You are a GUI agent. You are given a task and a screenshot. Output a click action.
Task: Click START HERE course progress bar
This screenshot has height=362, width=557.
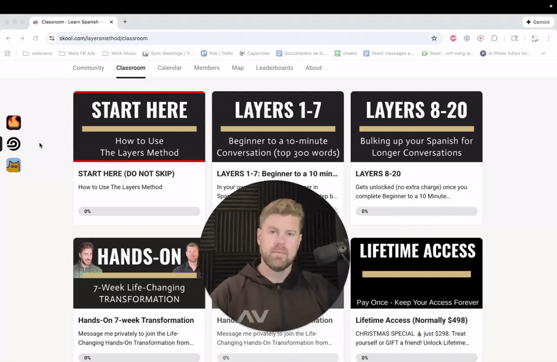click(139, 211)
